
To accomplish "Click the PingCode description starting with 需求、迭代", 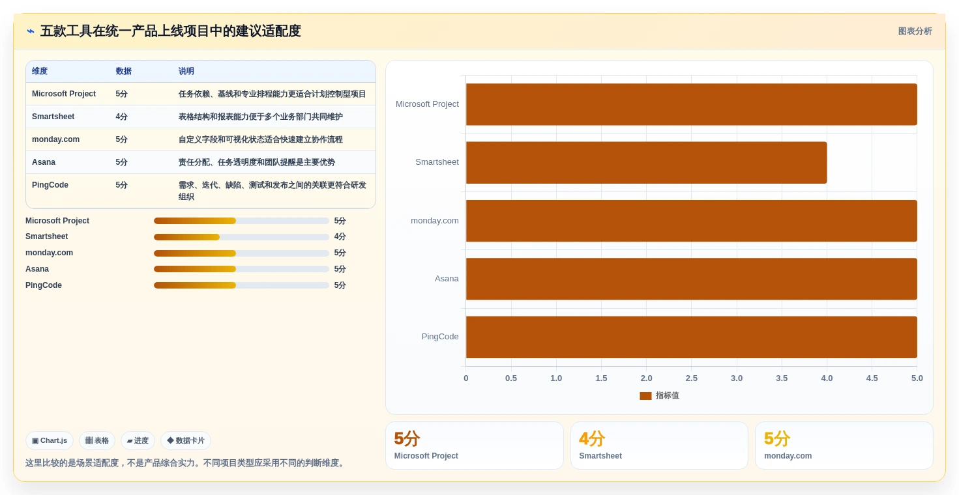I will [273, 191].
